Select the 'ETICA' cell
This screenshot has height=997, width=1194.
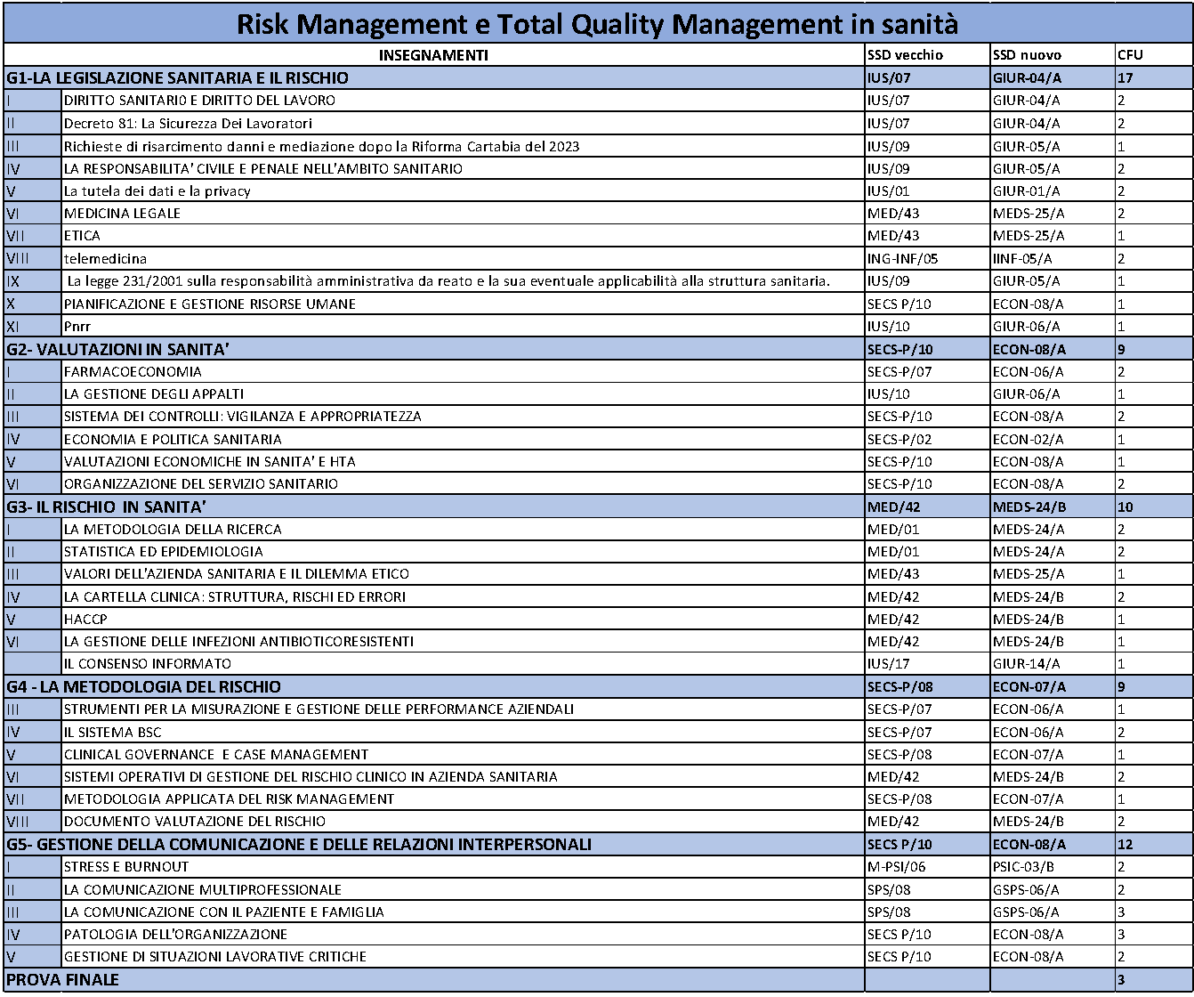click(463, 236)
